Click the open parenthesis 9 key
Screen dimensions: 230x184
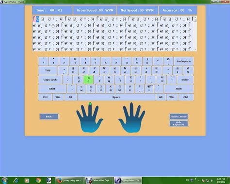click(137, 61)
